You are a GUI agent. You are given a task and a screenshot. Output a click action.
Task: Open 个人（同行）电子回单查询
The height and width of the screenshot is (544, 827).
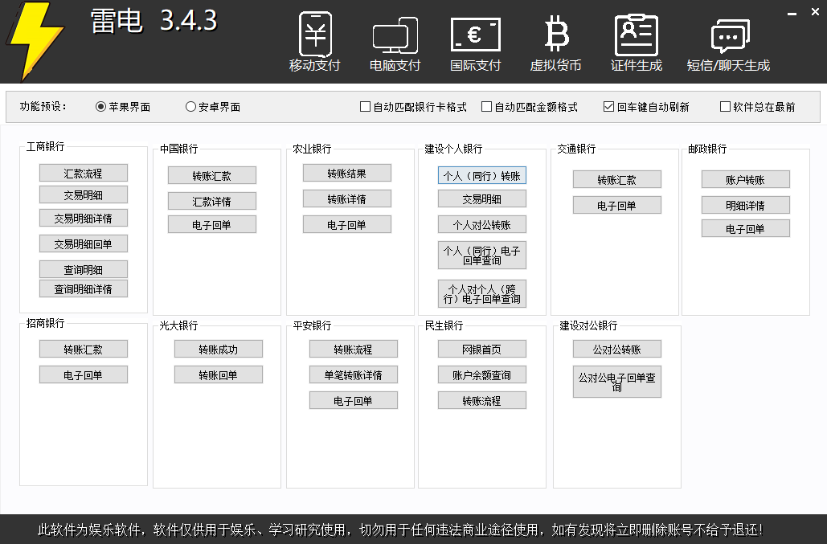coord(482,256)
